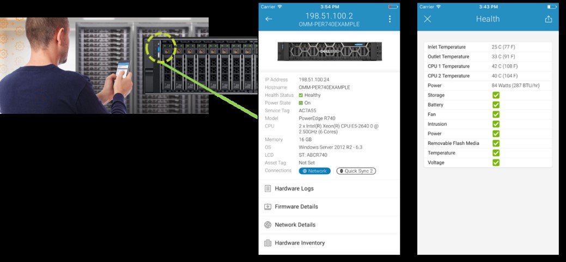The image size is (566, 262).
Task: Tap the Intrusion green checkmark
Action: coord(496,124)
